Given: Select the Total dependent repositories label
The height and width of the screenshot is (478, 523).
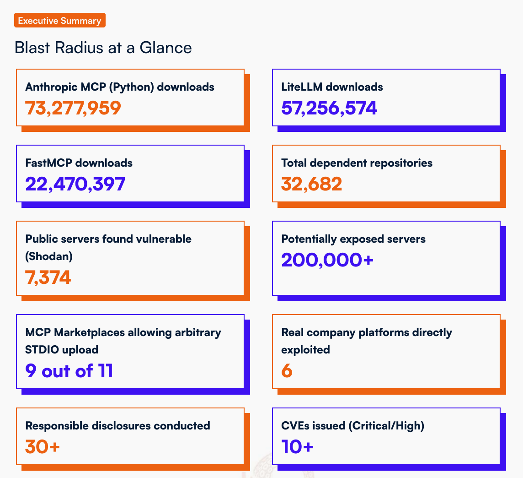Looking at the screenshot, I should (357, 163).
